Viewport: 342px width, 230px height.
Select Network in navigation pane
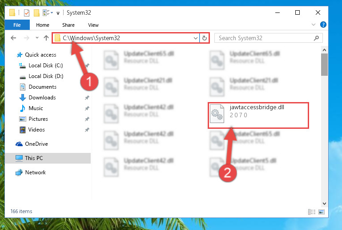coord(35,172)
